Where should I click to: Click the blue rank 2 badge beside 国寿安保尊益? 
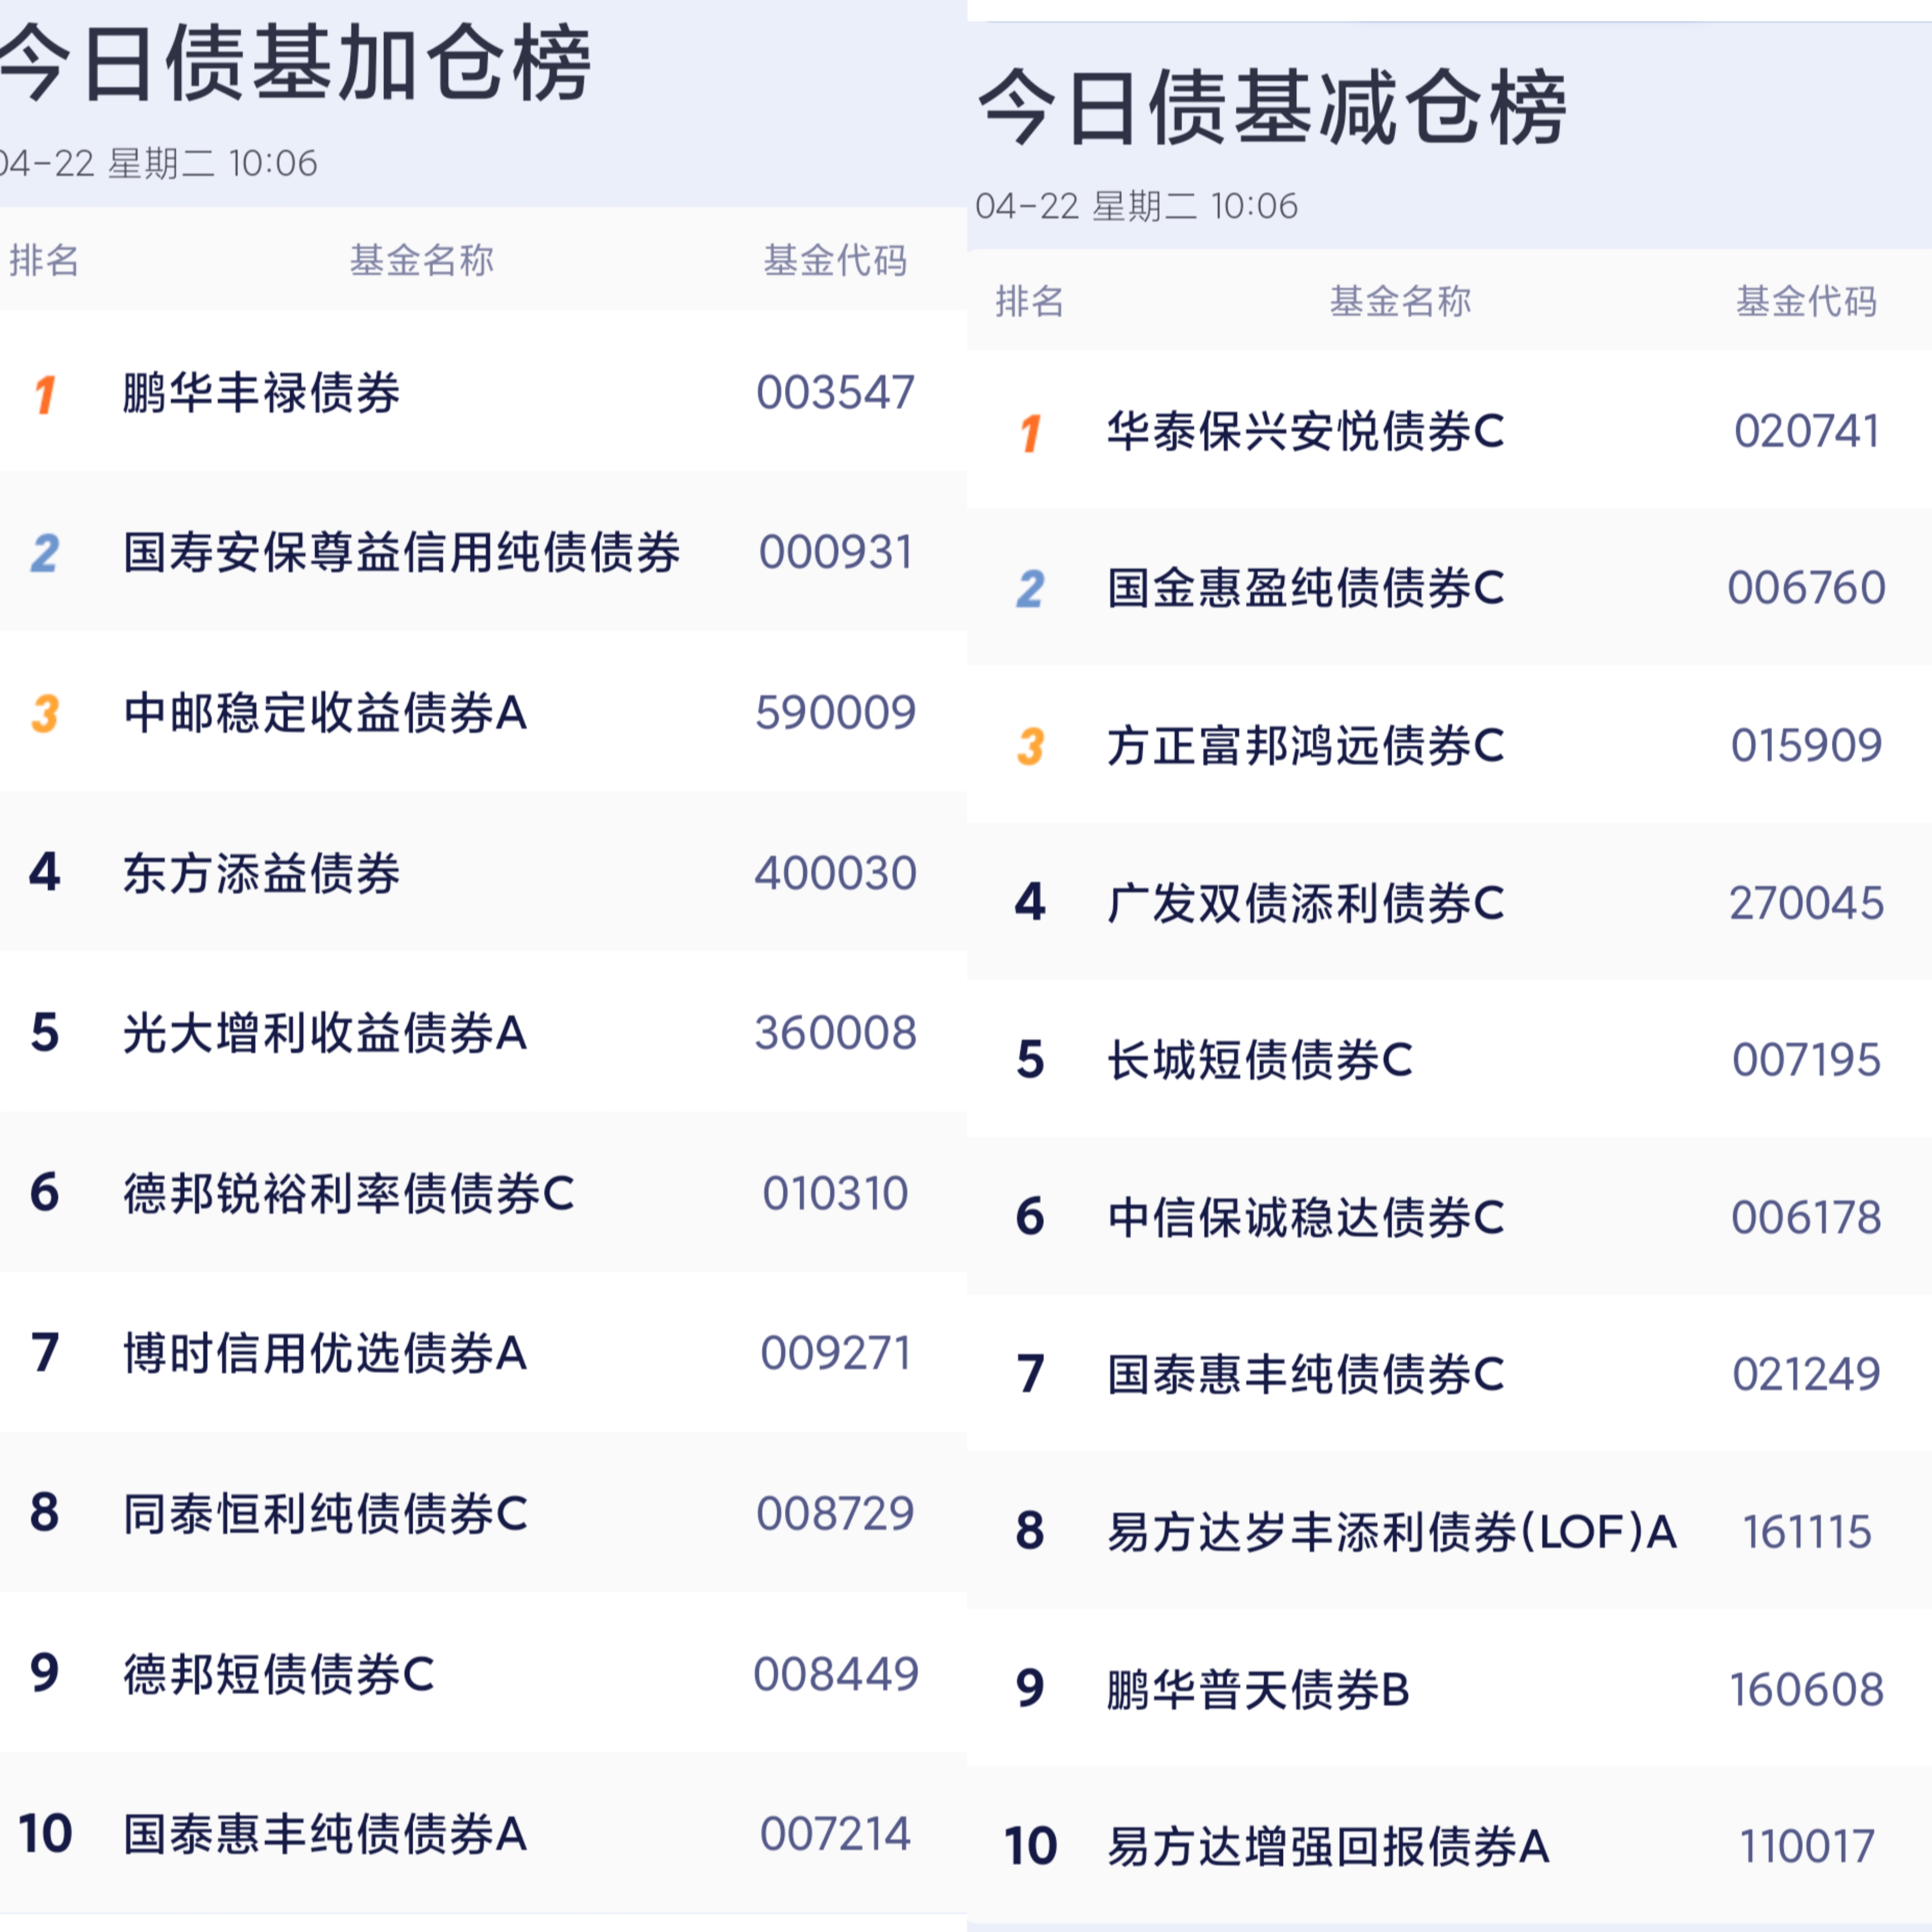(44, 553)
